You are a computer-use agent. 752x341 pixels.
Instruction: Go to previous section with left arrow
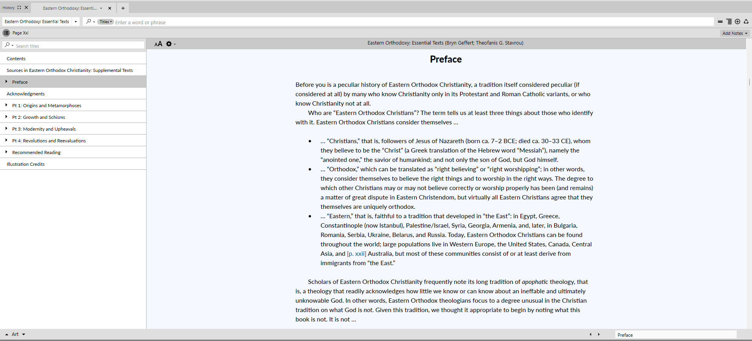[x=591, y=334]
